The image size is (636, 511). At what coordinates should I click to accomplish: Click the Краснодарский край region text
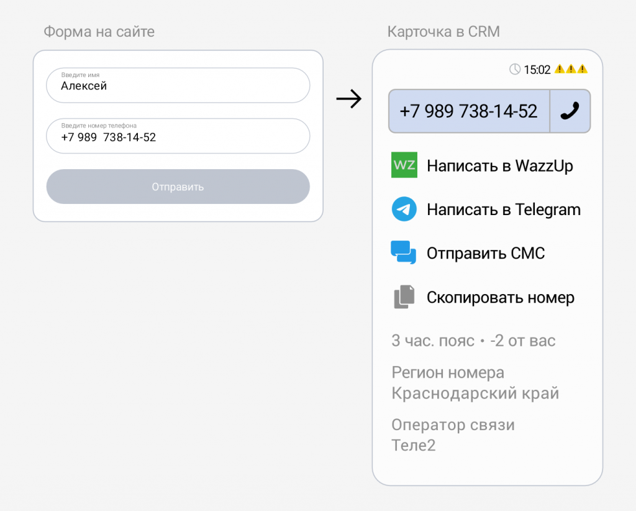(475, 394)
